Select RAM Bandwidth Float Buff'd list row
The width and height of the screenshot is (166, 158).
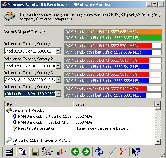44,122
